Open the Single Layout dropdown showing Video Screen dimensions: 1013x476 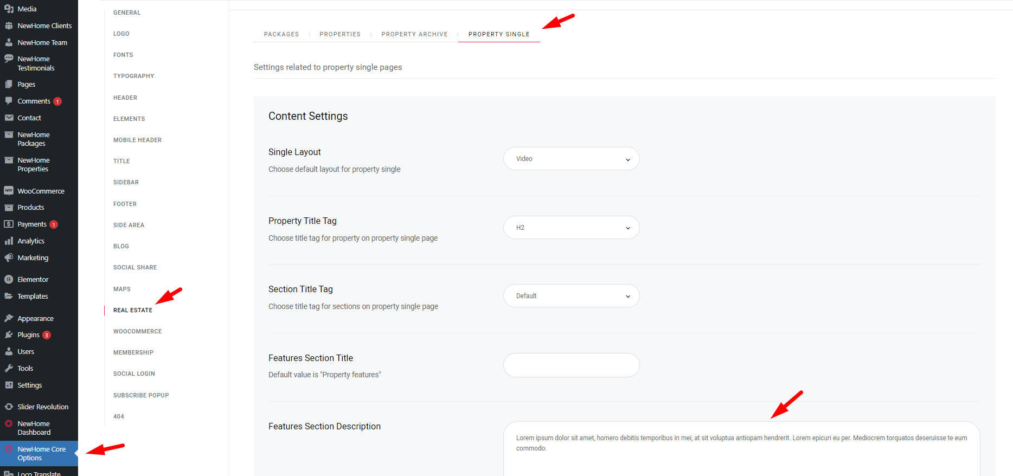(x=572, y=159)
